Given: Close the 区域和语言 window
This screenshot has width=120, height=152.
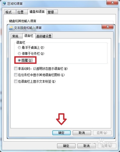Looking at the screenshot, I should pyautogui.click(x=112, y=3).
